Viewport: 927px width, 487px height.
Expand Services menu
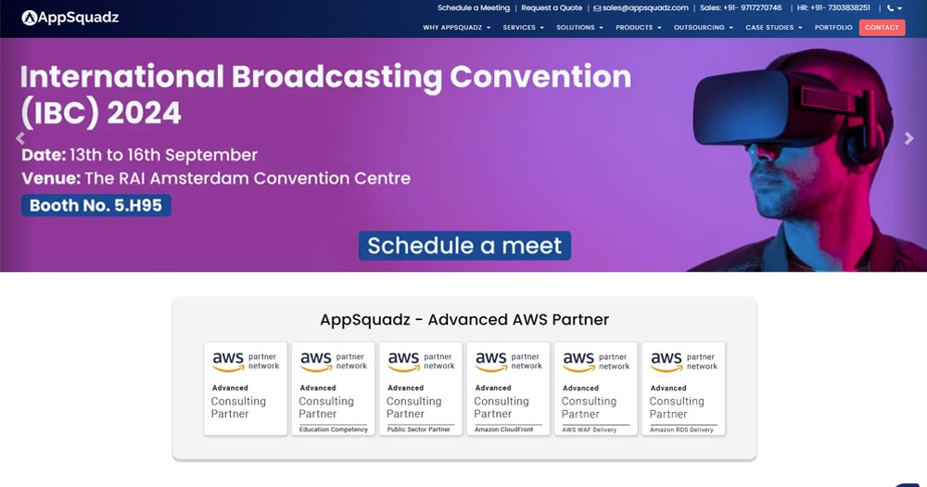click(x=523, y=27)
